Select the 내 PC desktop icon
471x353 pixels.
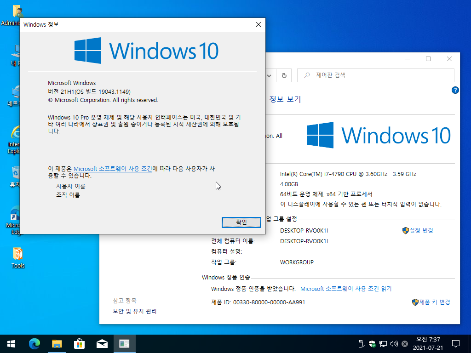tap(14, 55)
